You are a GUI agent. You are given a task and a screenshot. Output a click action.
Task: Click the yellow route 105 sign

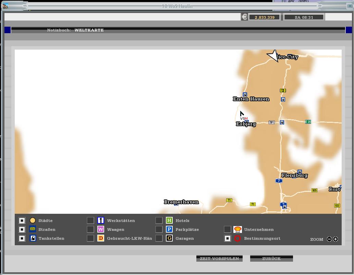click(314, 190)
